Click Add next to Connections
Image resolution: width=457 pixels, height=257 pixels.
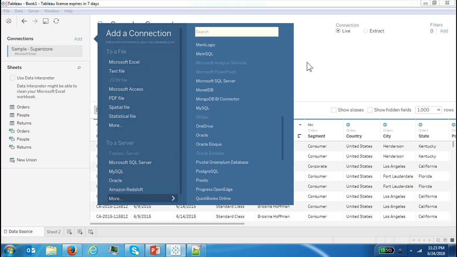(x=78, y=39)
